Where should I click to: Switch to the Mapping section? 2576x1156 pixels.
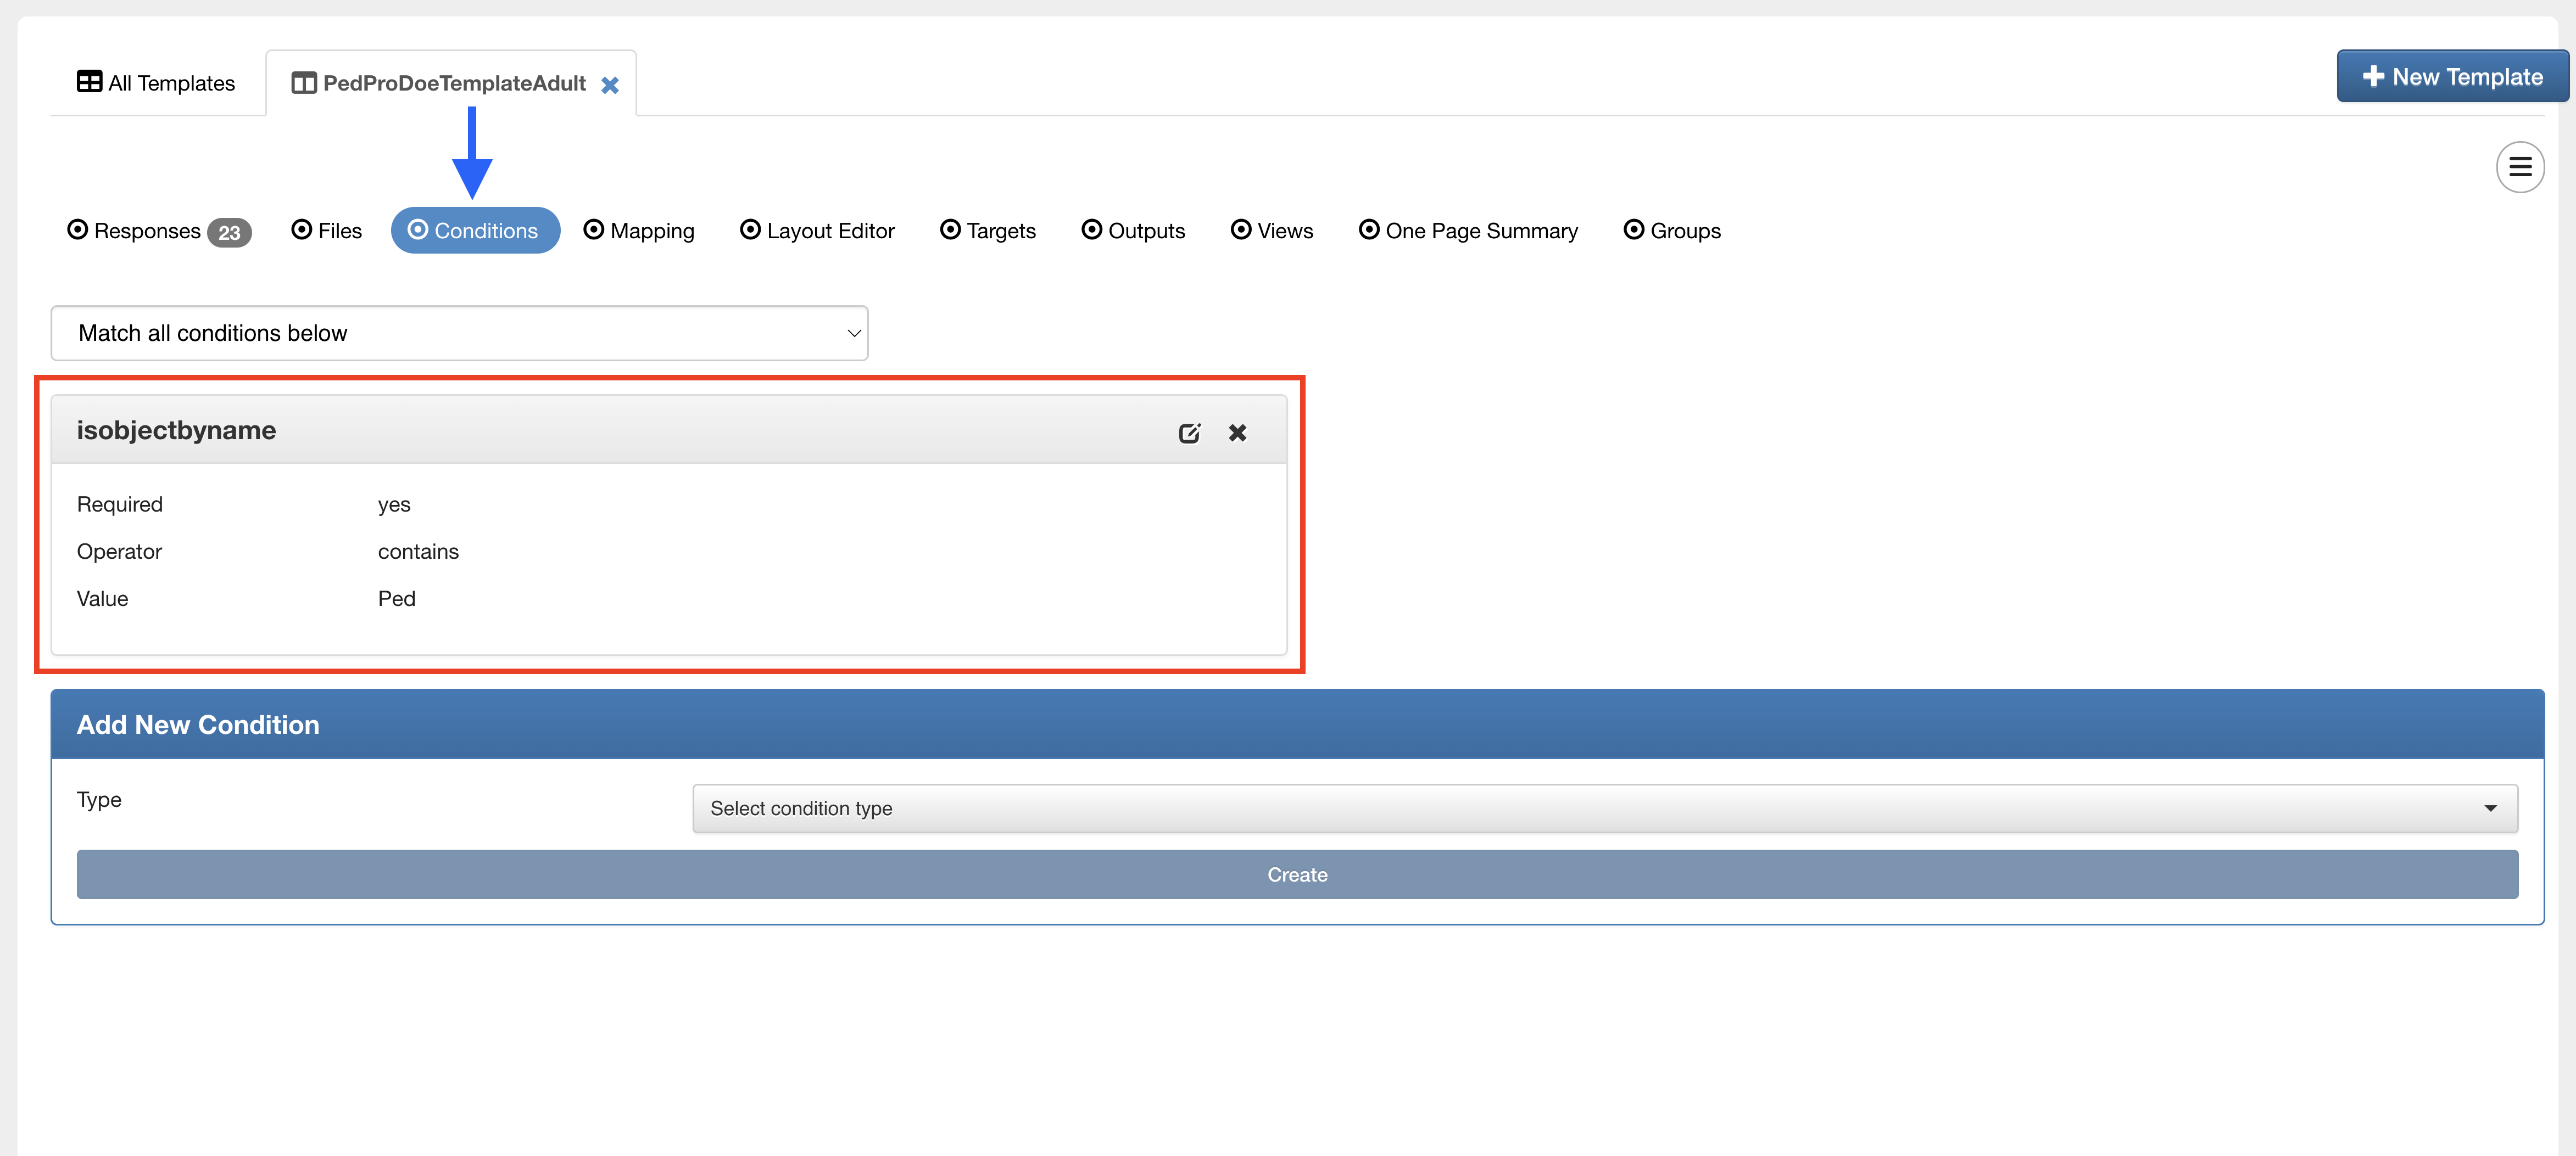click(x=639, y=231)
